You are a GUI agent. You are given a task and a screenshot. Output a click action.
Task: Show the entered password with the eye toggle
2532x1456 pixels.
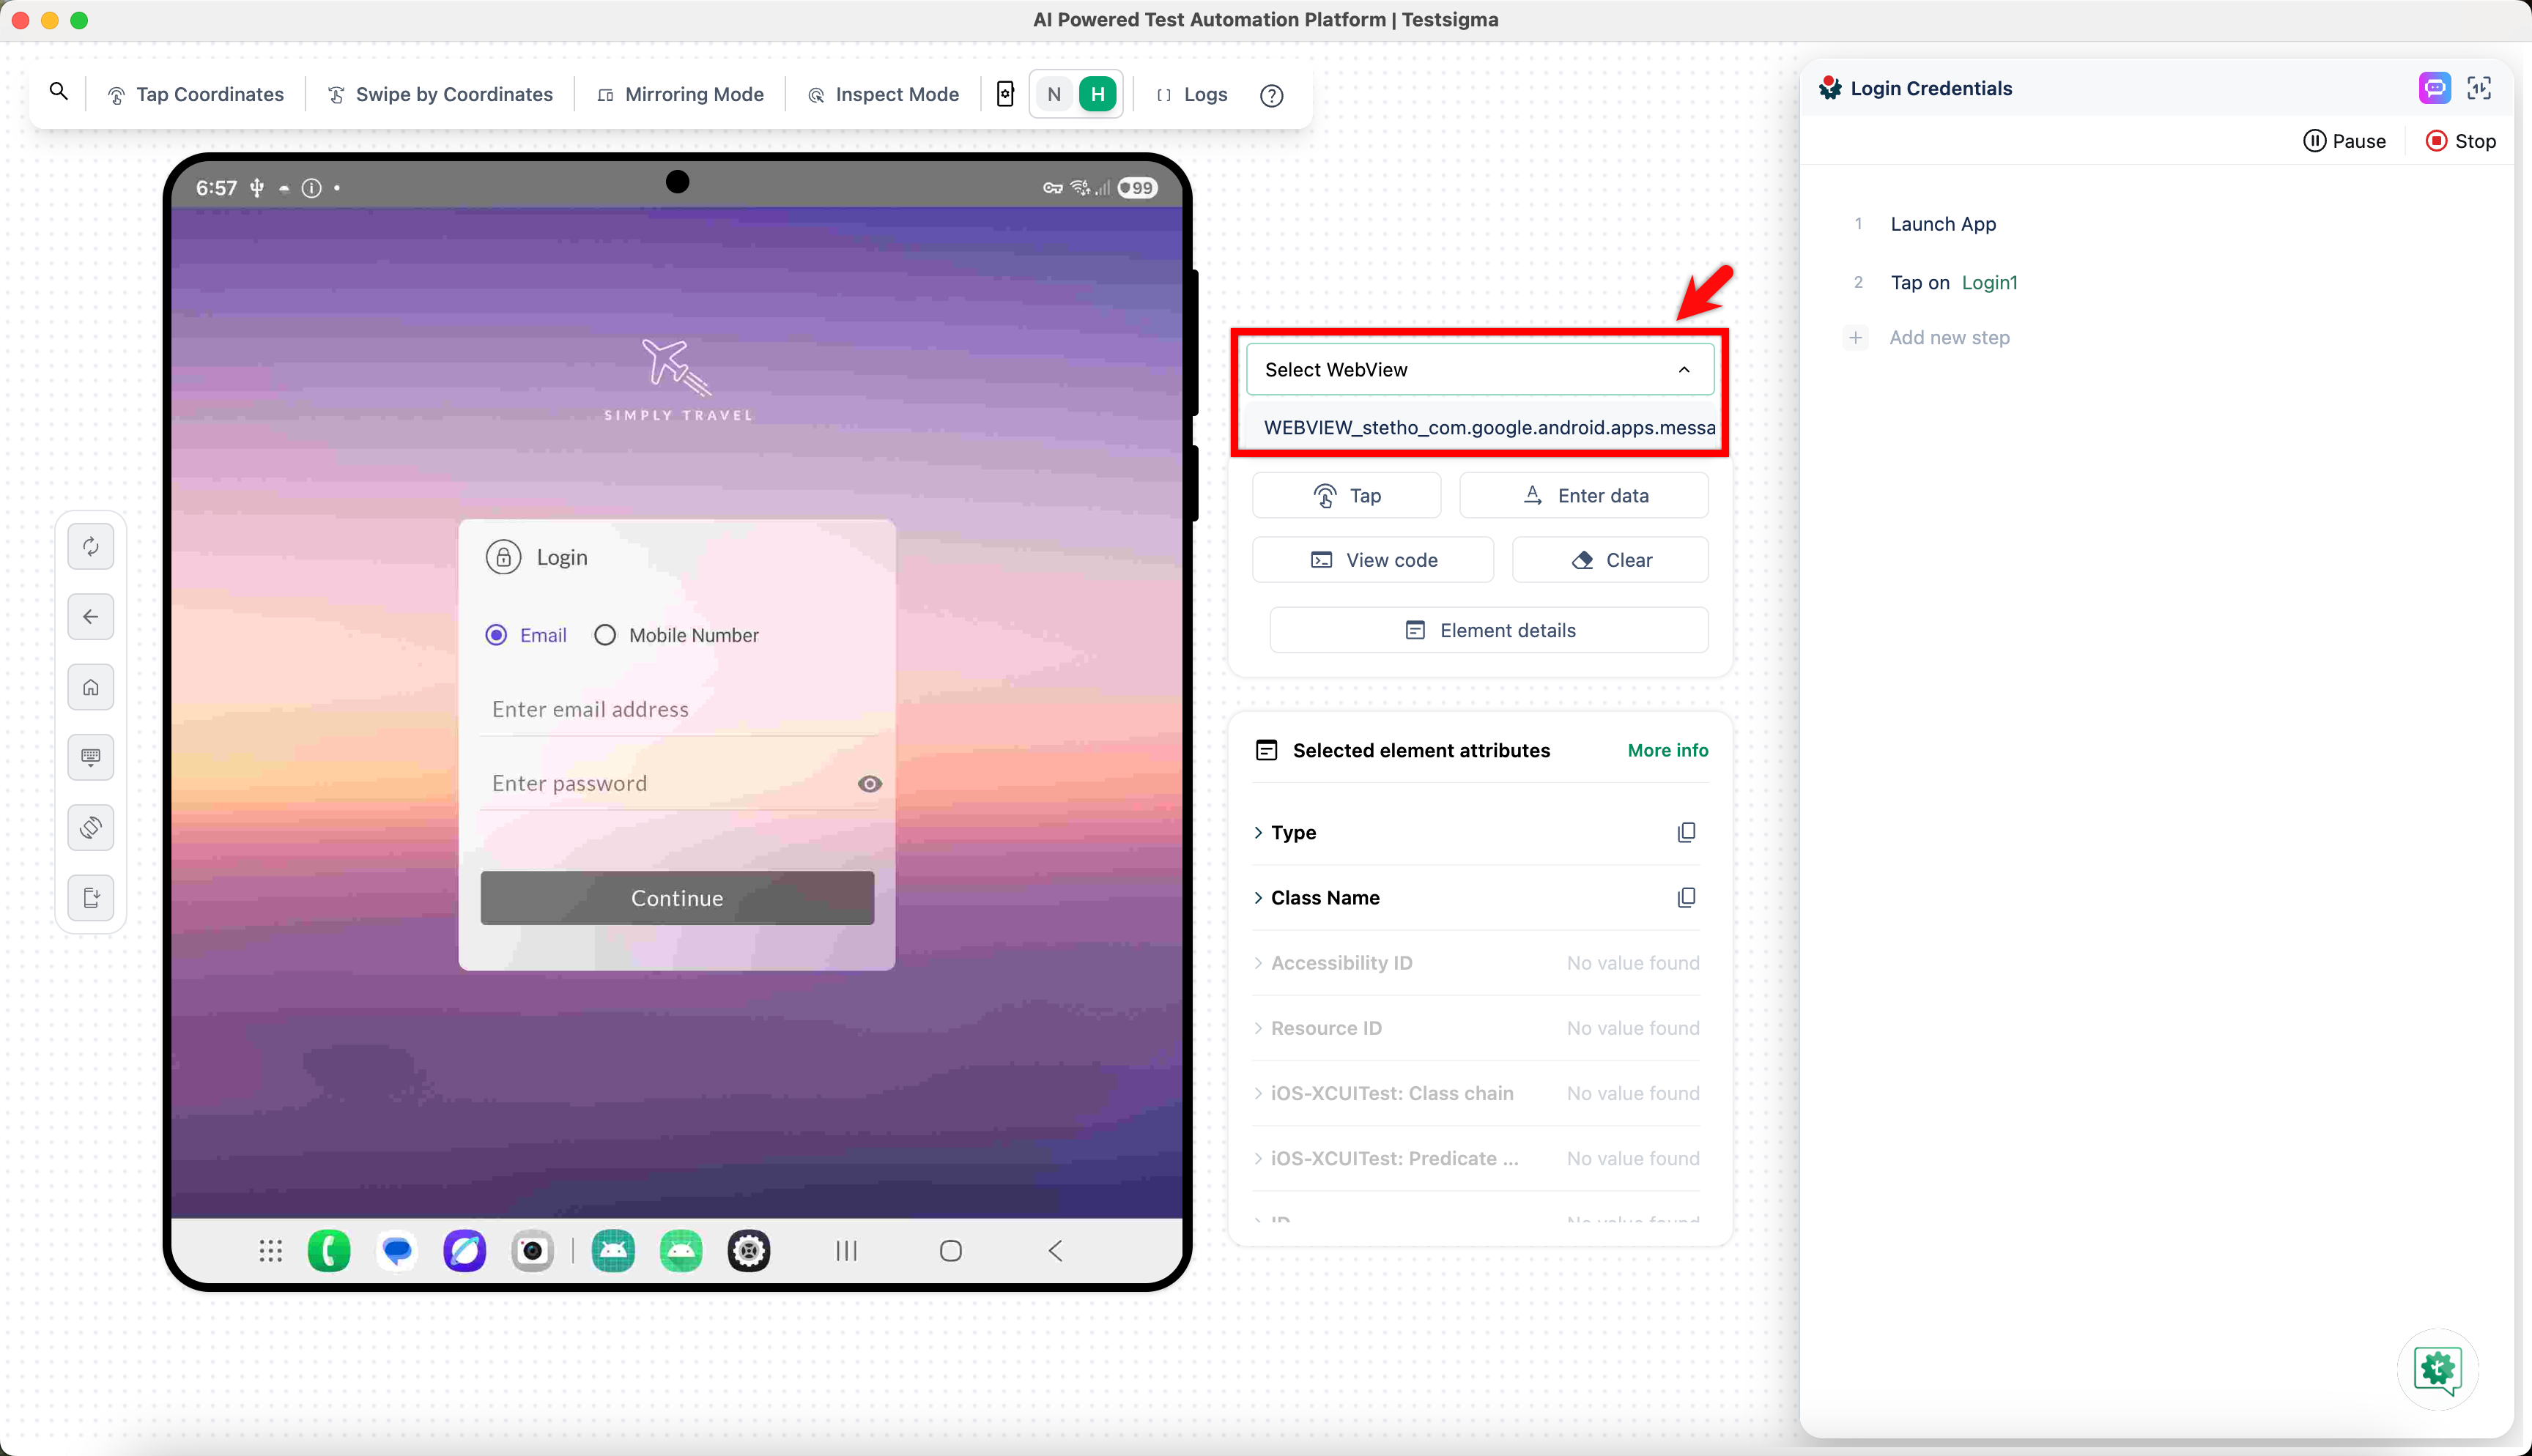click(869, 783)
